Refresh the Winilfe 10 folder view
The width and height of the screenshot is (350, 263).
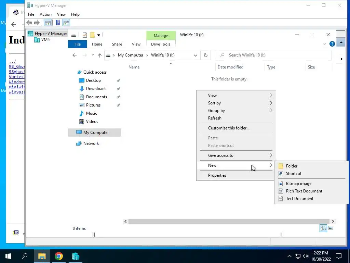(x=205, y=55)
